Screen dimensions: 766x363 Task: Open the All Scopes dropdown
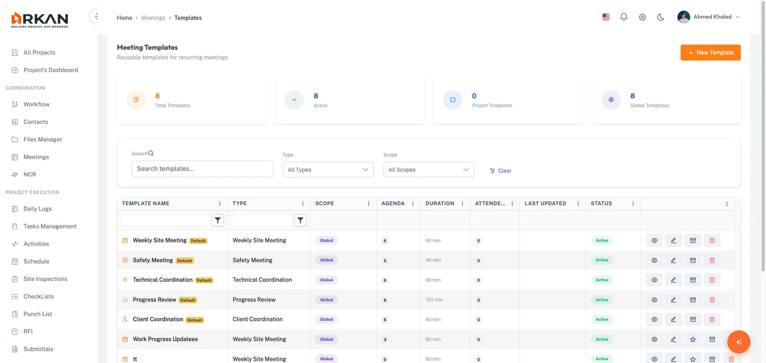tap(428, 170)
